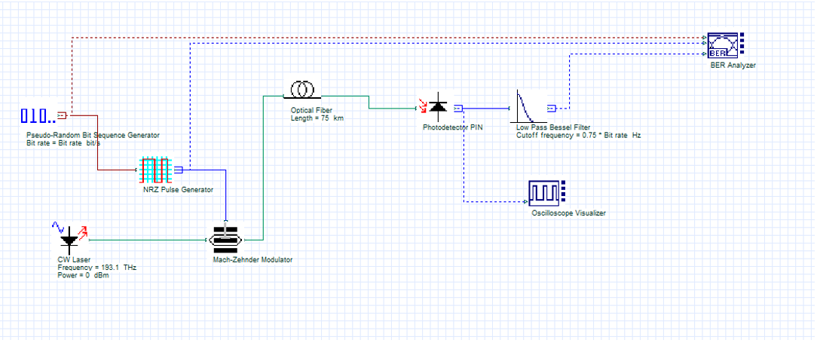Click the Photodetector PIN diode icon

[438, 109]
